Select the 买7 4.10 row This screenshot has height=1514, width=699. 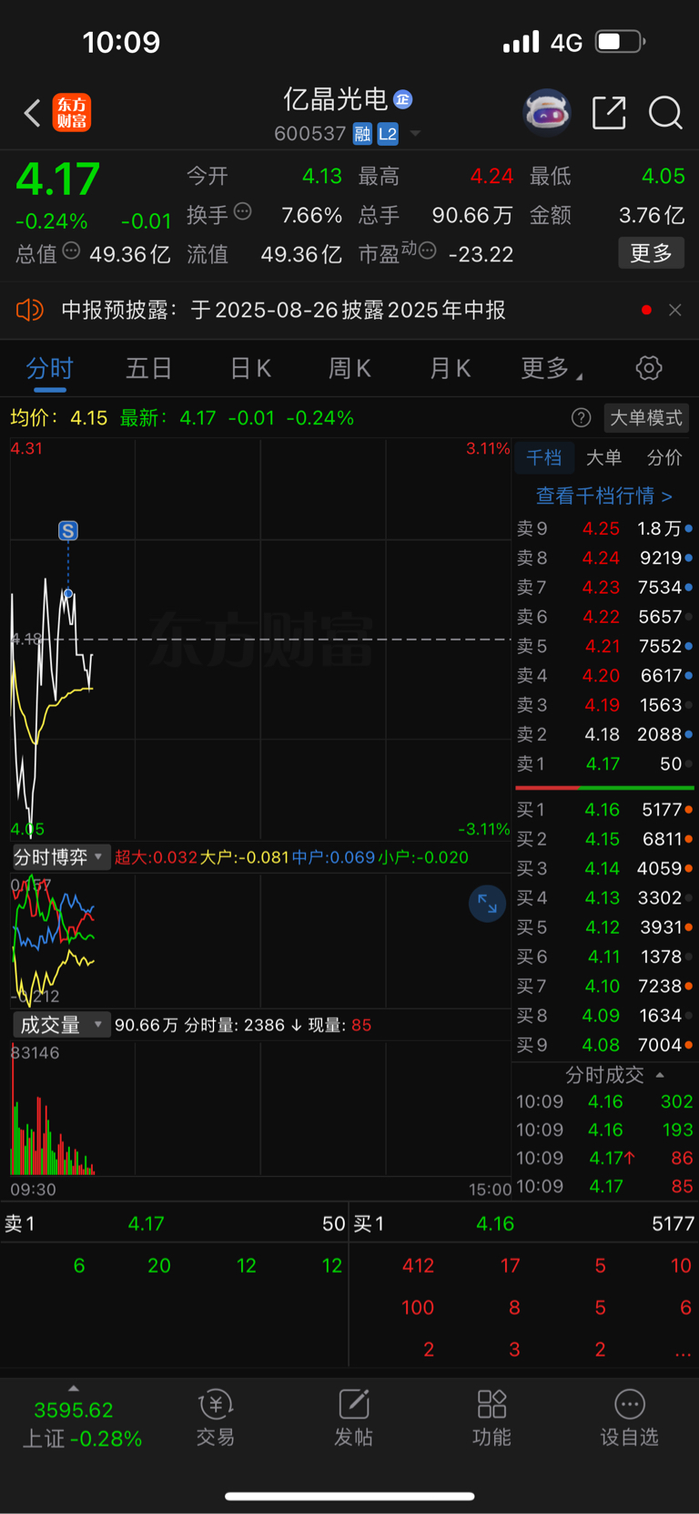(604, 986)
